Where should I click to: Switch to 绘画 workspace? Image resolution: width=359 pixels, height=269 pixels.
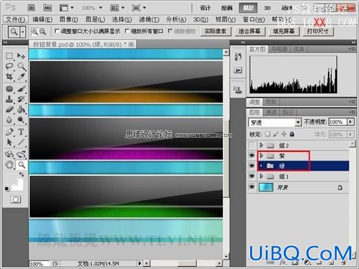227,8
